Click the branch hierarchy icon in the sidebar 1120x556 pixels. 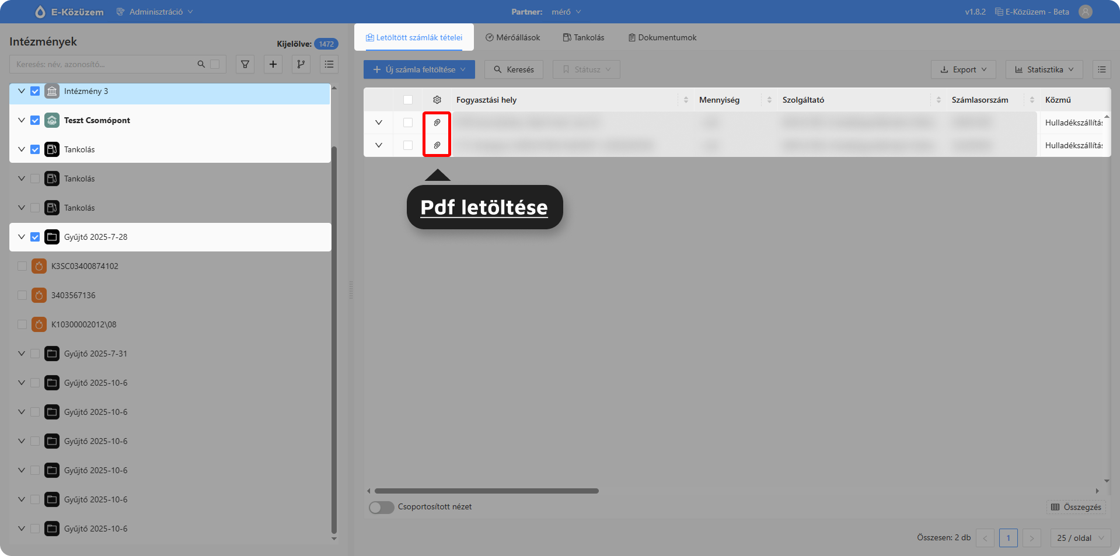pos(301,64)
